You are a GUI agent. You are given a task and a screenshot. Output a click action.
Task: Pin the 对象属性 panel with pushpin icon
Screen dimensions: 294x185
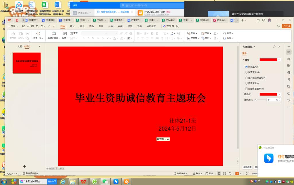click(x=274, y=47)
